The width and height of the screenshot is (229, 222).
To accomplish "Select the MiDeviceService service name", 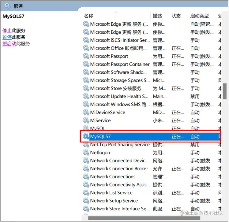I will (x=108, y=112).
